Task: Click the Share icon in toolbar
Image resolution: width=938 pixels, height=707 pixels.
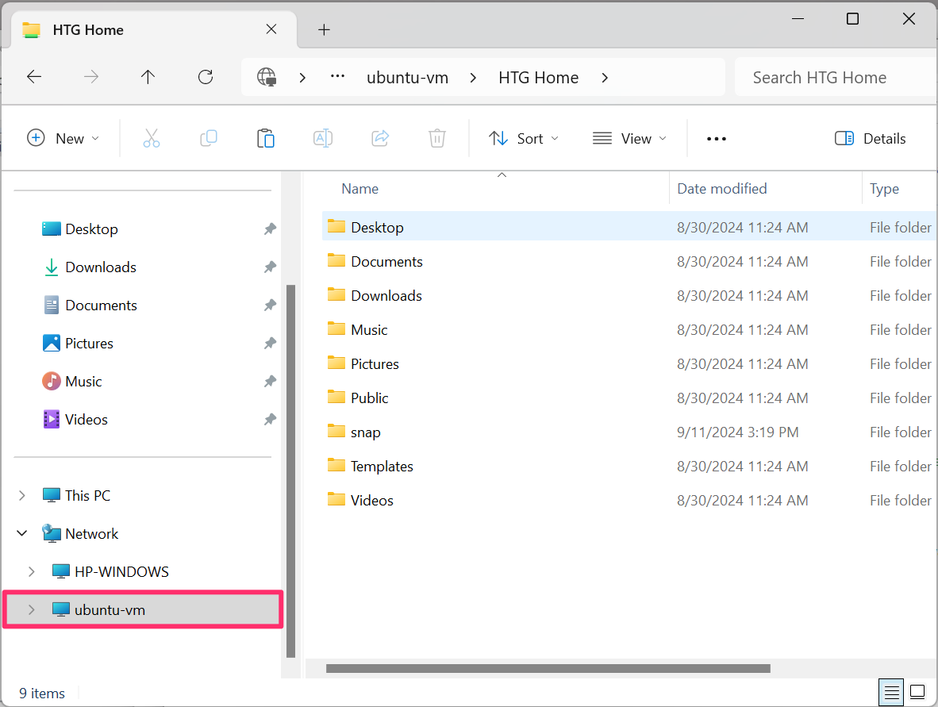Action: click(380, 138)
